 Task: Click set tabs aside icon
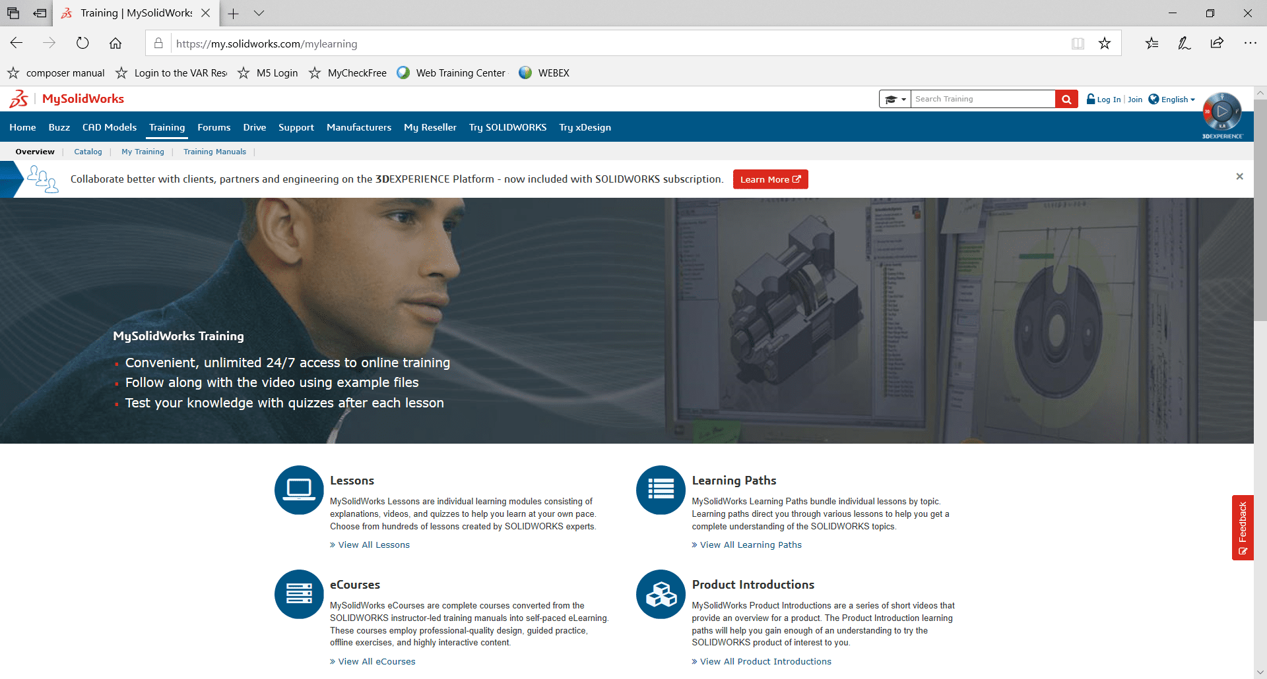(40, 13)
